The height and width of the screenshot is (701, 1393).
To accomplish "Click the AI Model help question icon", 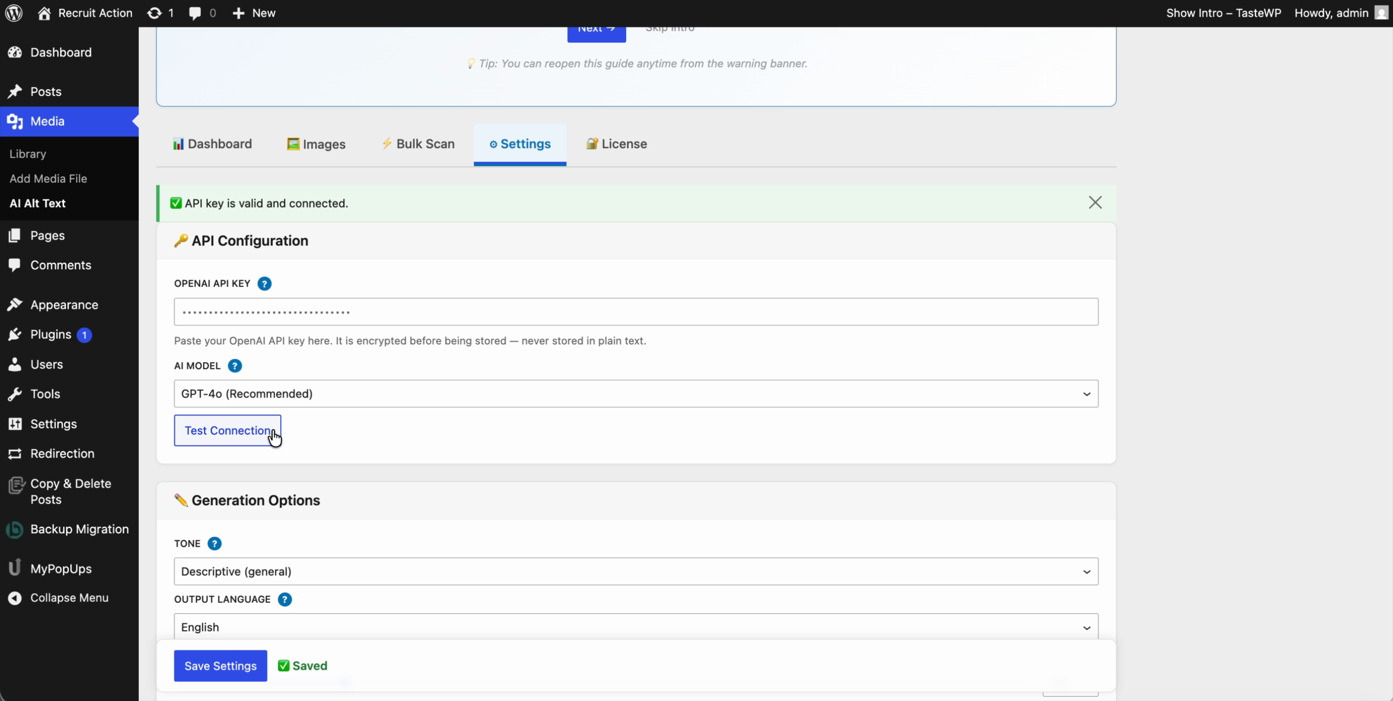I will (x=235, y=366).
